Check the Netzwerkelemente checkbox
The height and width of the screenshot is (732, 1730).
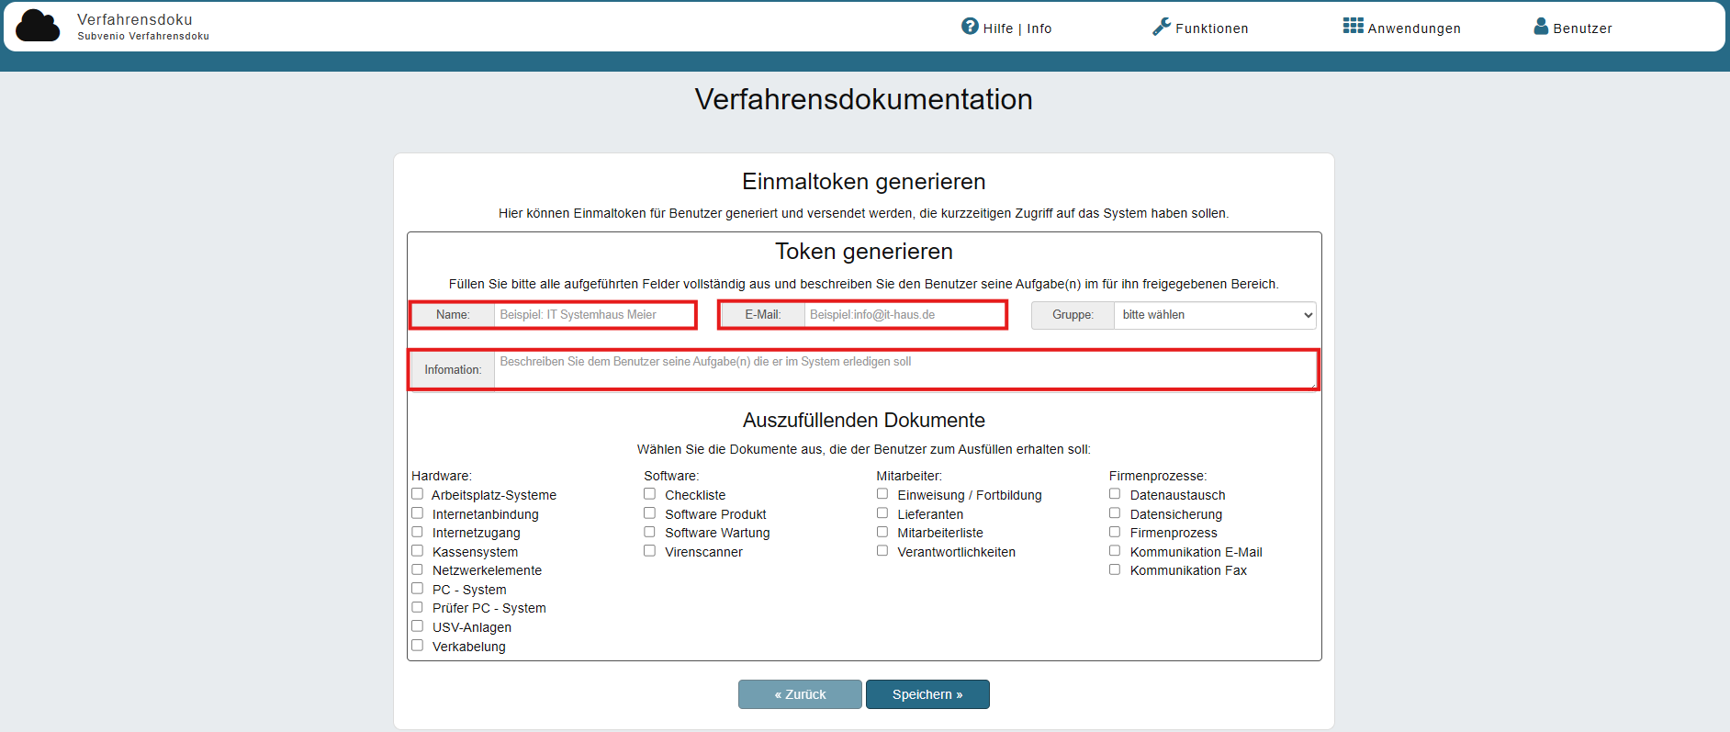click(x=418, y=569)
